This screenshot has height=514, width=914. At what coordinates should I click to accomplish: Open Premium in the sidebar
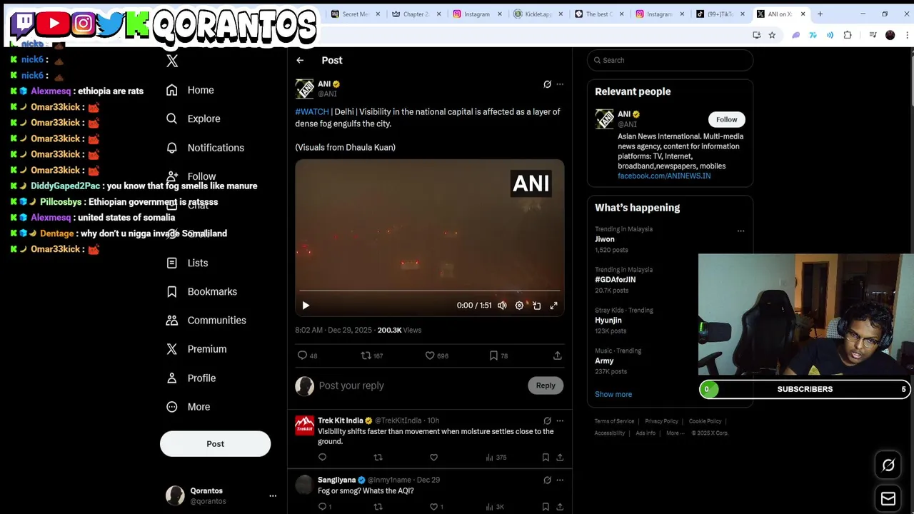(x=197, y=349)
